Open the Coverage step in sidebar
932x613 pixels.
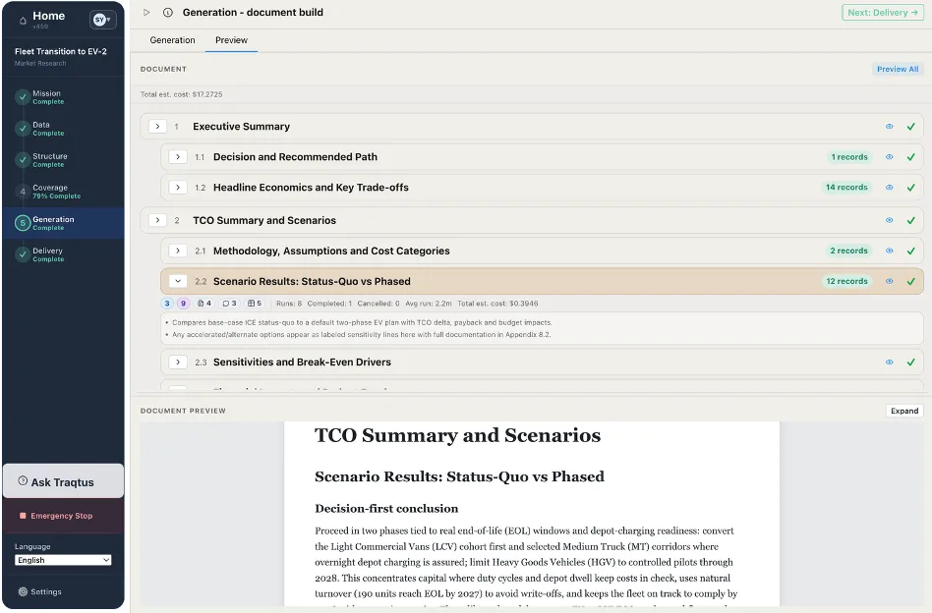(x=63, y=192)
